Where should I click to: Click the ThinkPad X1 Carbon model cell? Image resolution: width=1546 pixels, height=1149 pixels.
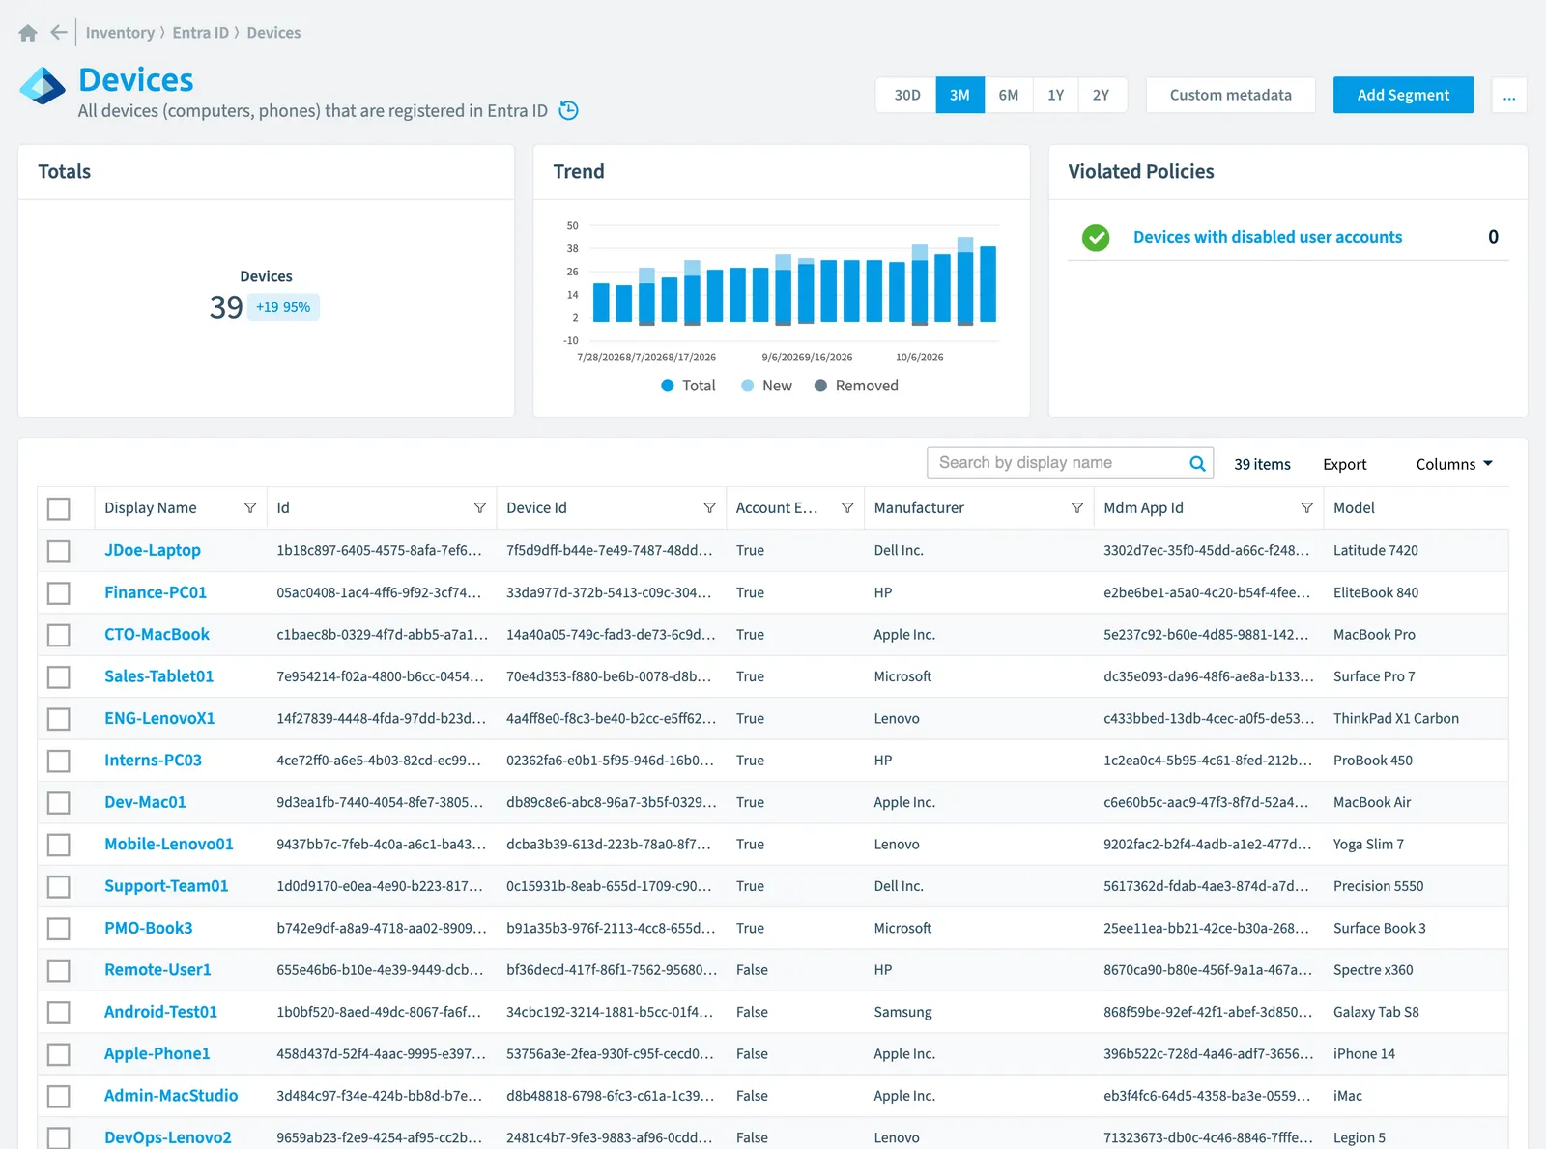[x=1395, y=718]
